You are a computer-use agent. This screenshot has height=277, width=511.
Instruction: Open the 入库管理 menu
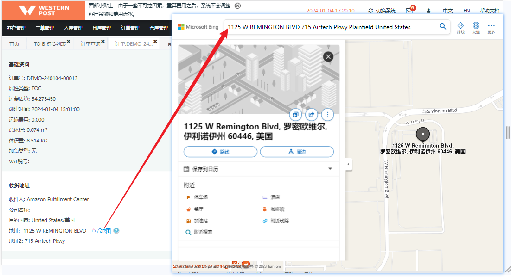pyautogui.click(x=73, y=28)
